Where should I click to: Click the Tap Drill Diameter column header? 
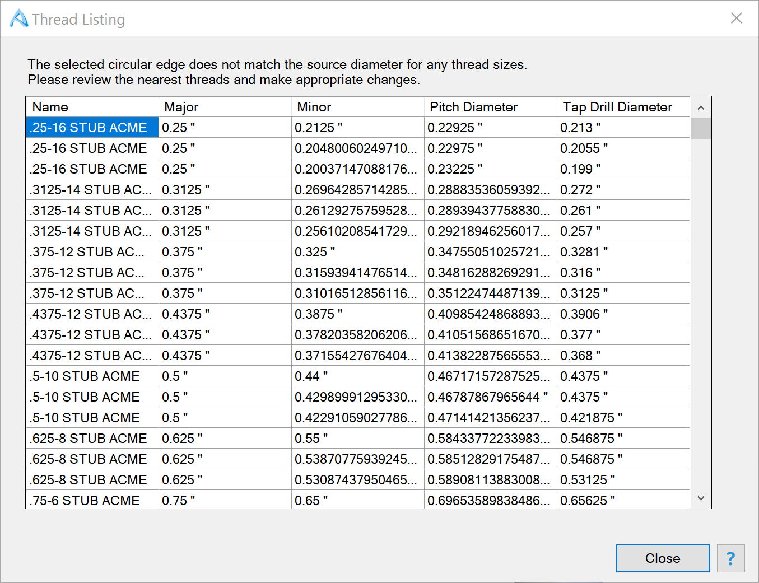click(x=623, y=107)
